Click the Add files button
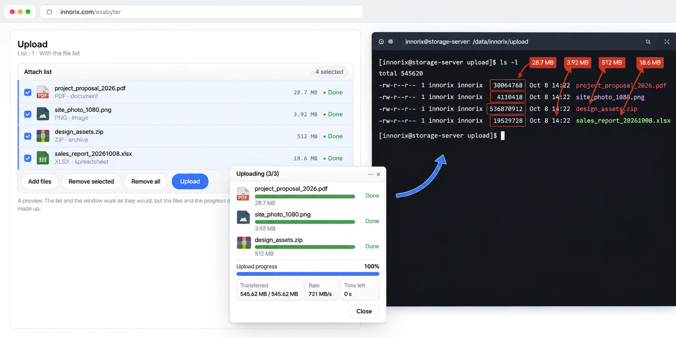 point(40,181)
